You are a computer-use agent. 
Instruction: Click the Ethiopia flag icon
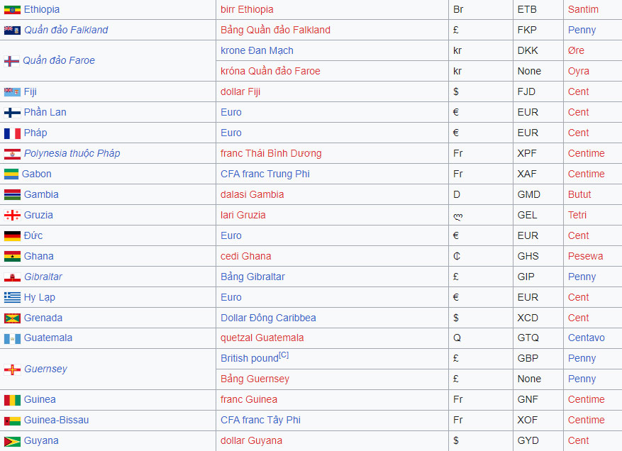coord(12,10)
